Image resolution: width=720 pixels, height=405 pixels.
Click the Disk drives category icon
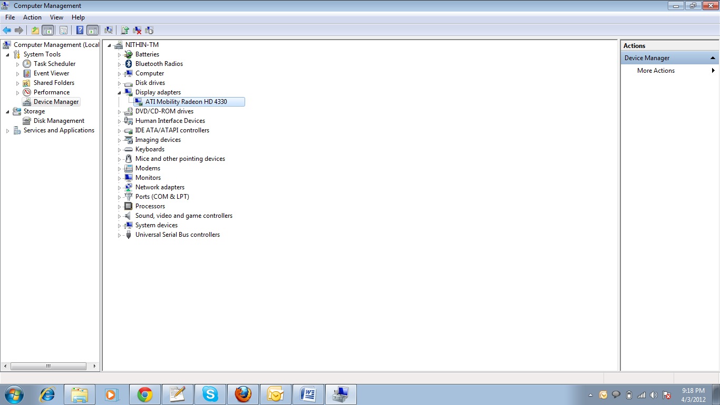128,83
